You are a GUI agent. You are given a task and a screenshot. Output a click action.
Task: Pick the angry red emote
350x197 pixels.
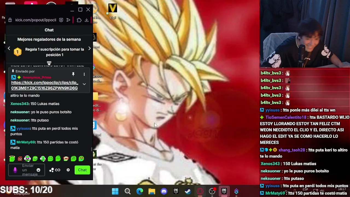point(20,158)
